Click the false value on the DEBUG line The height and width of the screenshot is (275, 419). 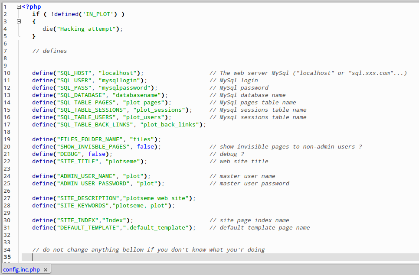(97, 154)
